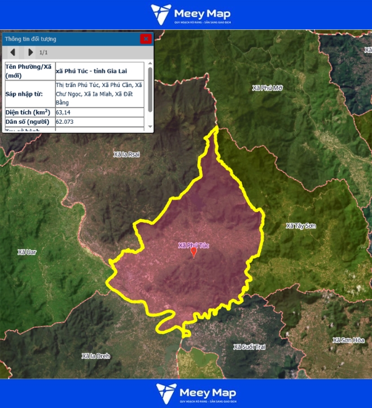372x408 pixels.
Task: Select Xã Uar on the map
Action: pyautogui.click(x=27, y=252)
